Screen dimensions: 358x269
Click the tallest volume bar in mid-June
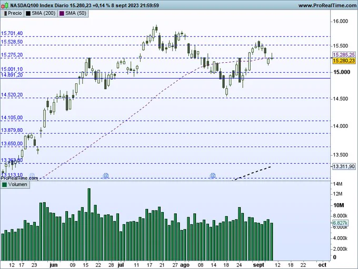[89, 224]
